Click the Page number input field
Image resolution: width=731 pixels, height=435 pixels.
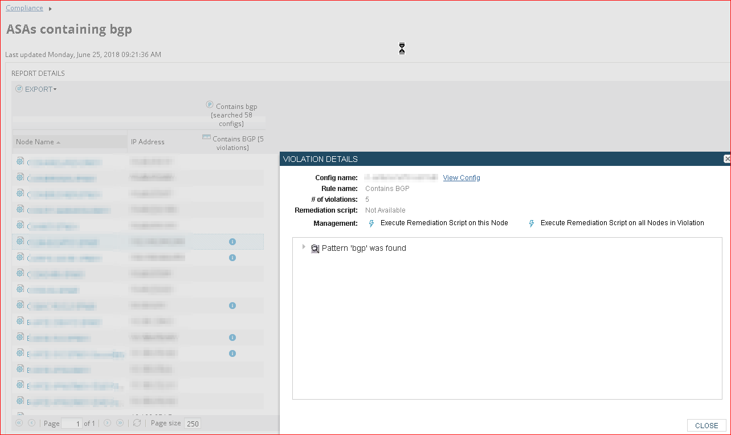[72, 424]
